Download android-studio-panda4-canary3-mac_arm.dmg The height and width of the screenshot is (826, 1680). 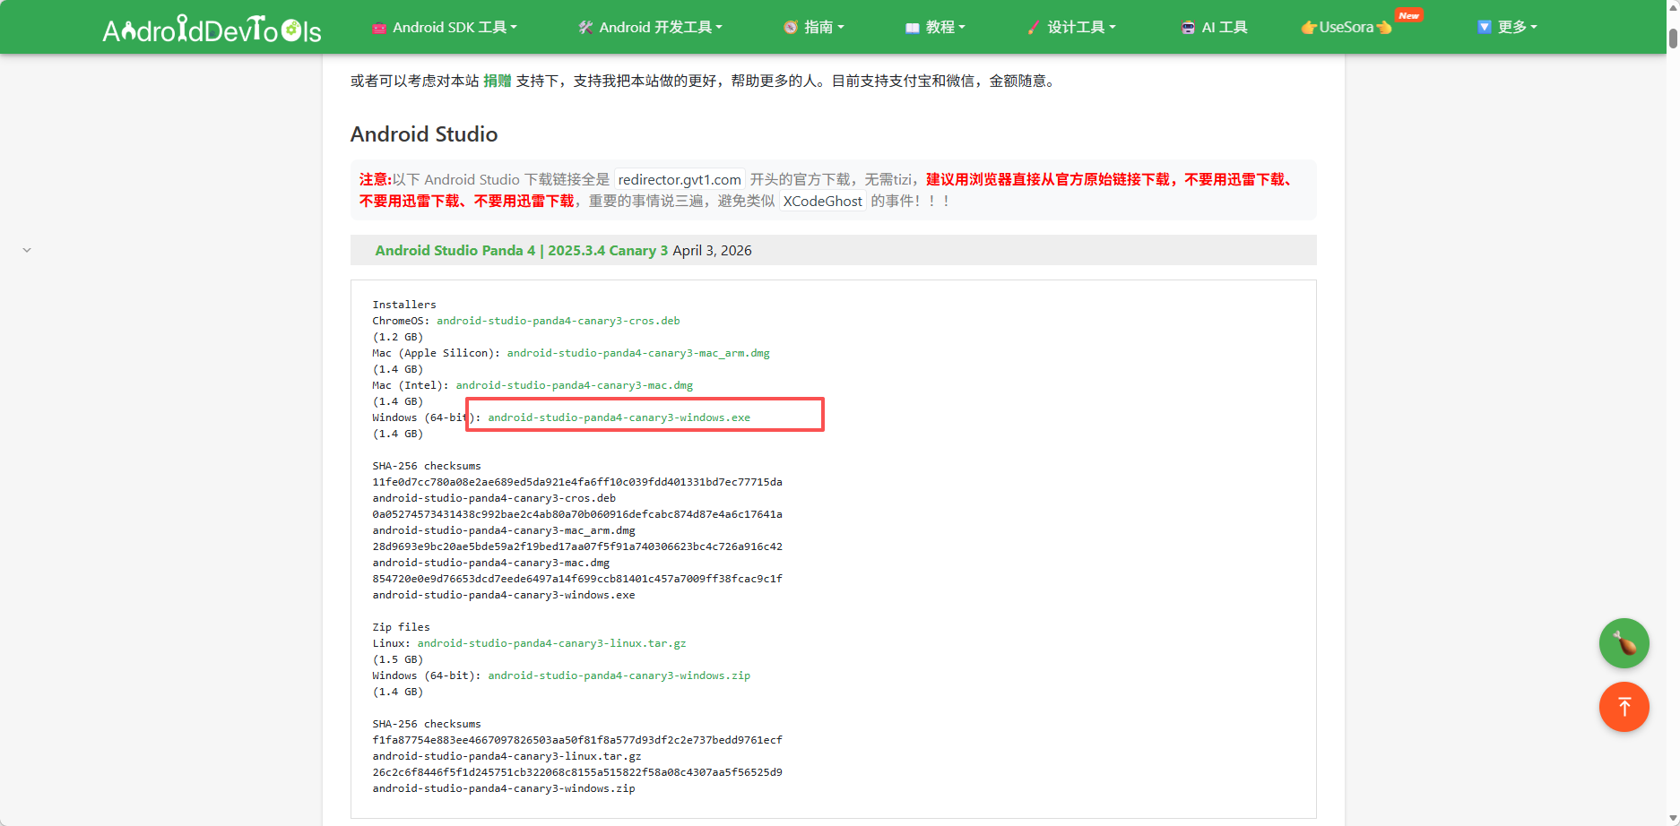(638, 353)
